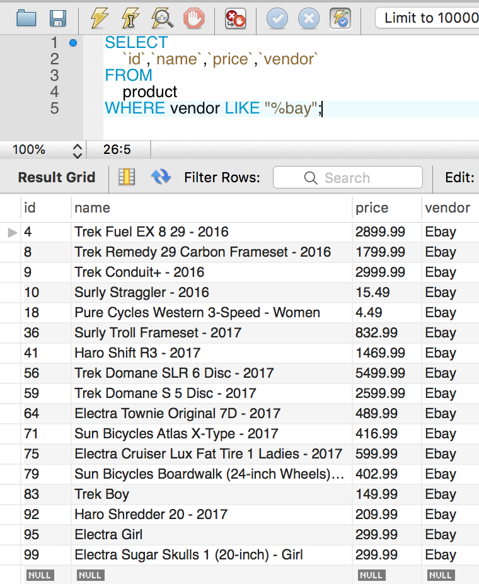
Task: Select cell 'Electra Girl'
Action: [211, 534]
